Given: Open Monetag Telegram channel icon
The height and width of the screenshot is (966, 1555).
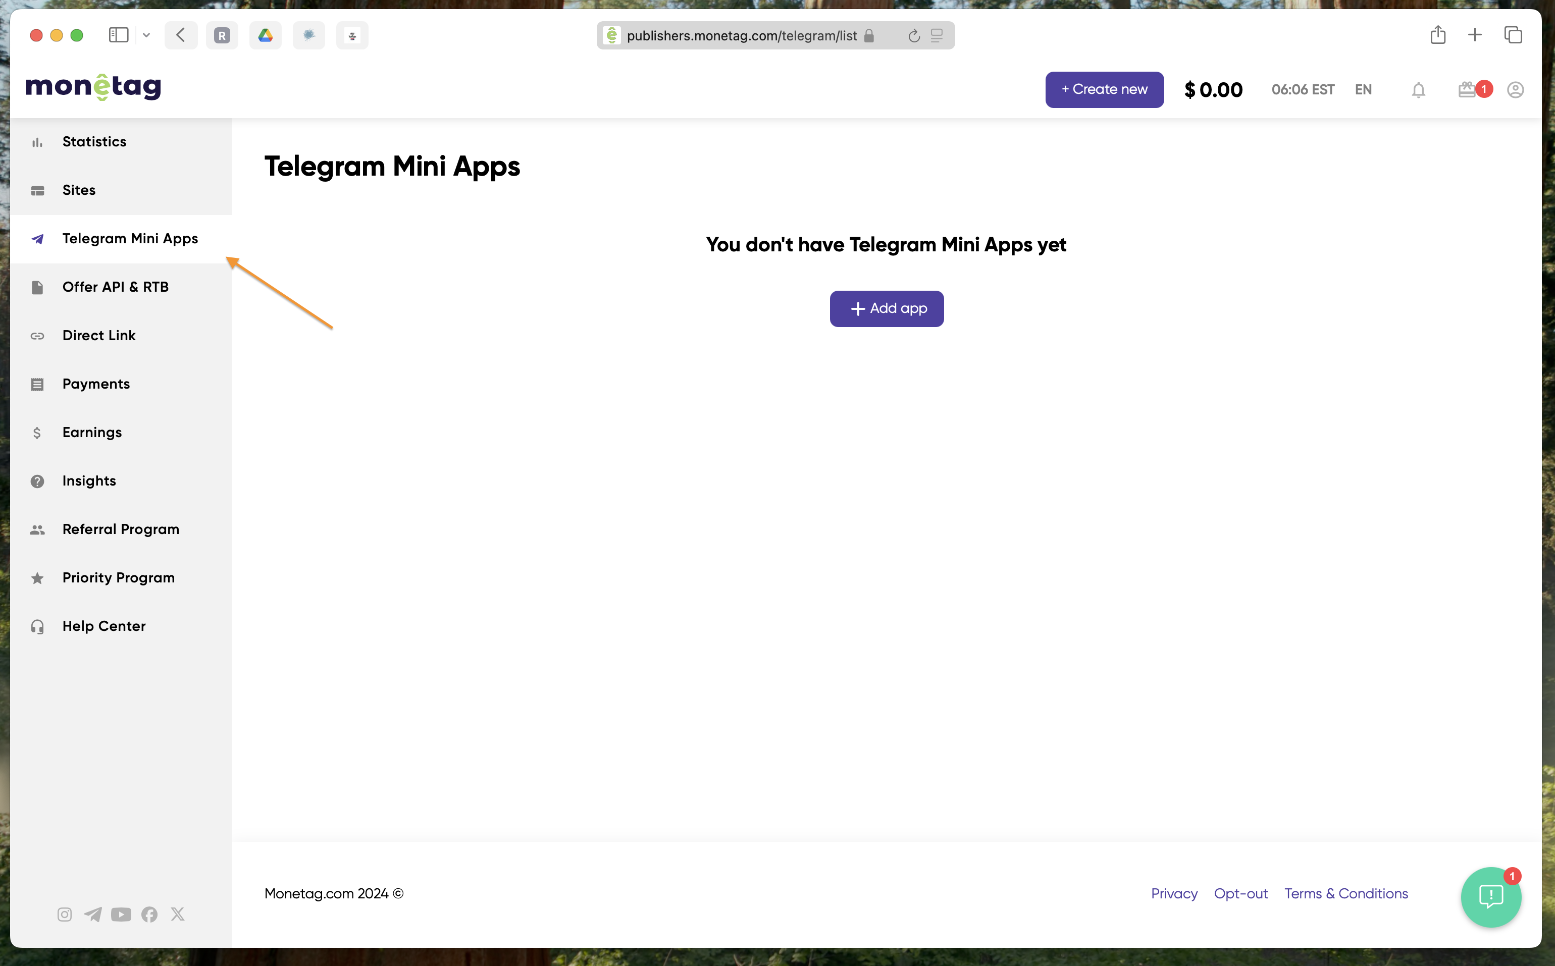Looking at the screenshot, I should (x=93, y=914).
